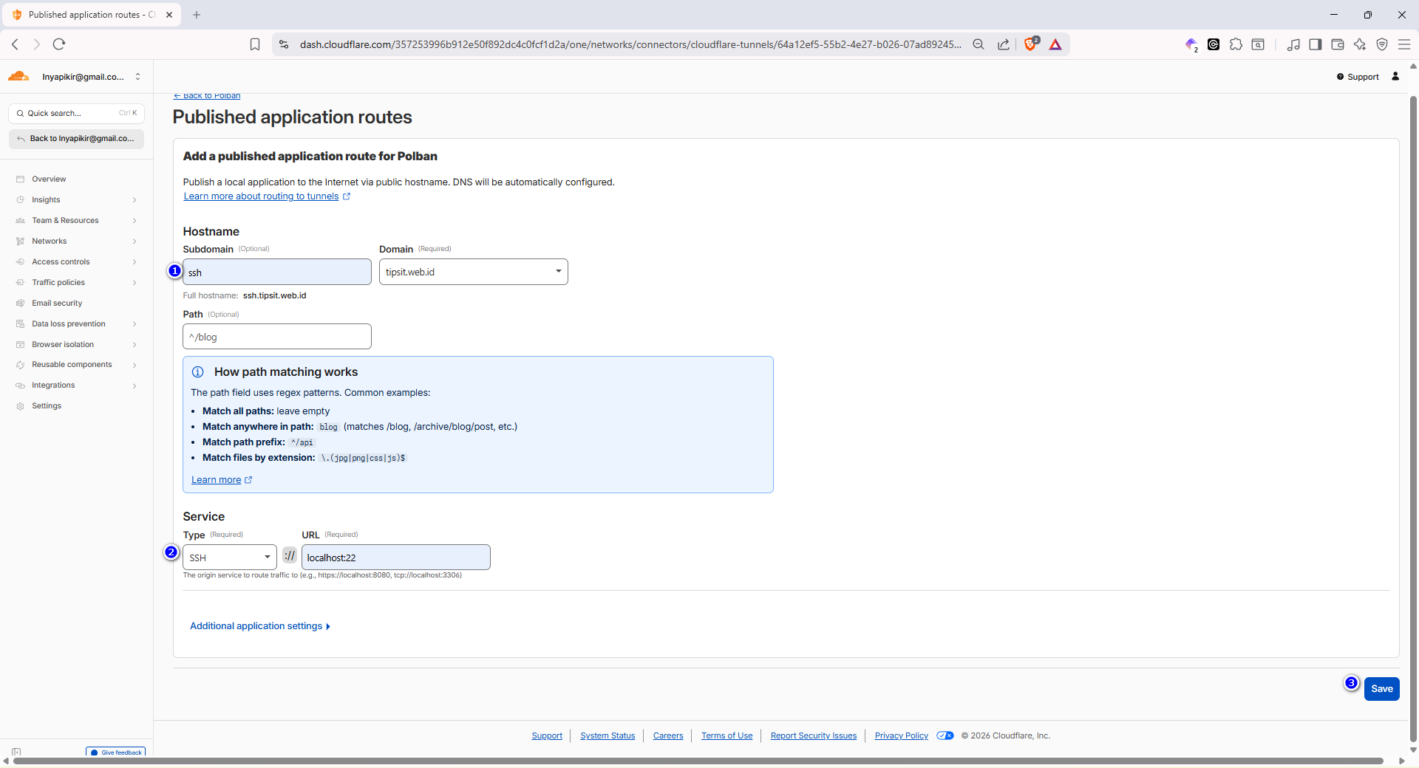Viewport: 1419px width, 768px height.
Task: Click the Path input field
Action: 277,337
